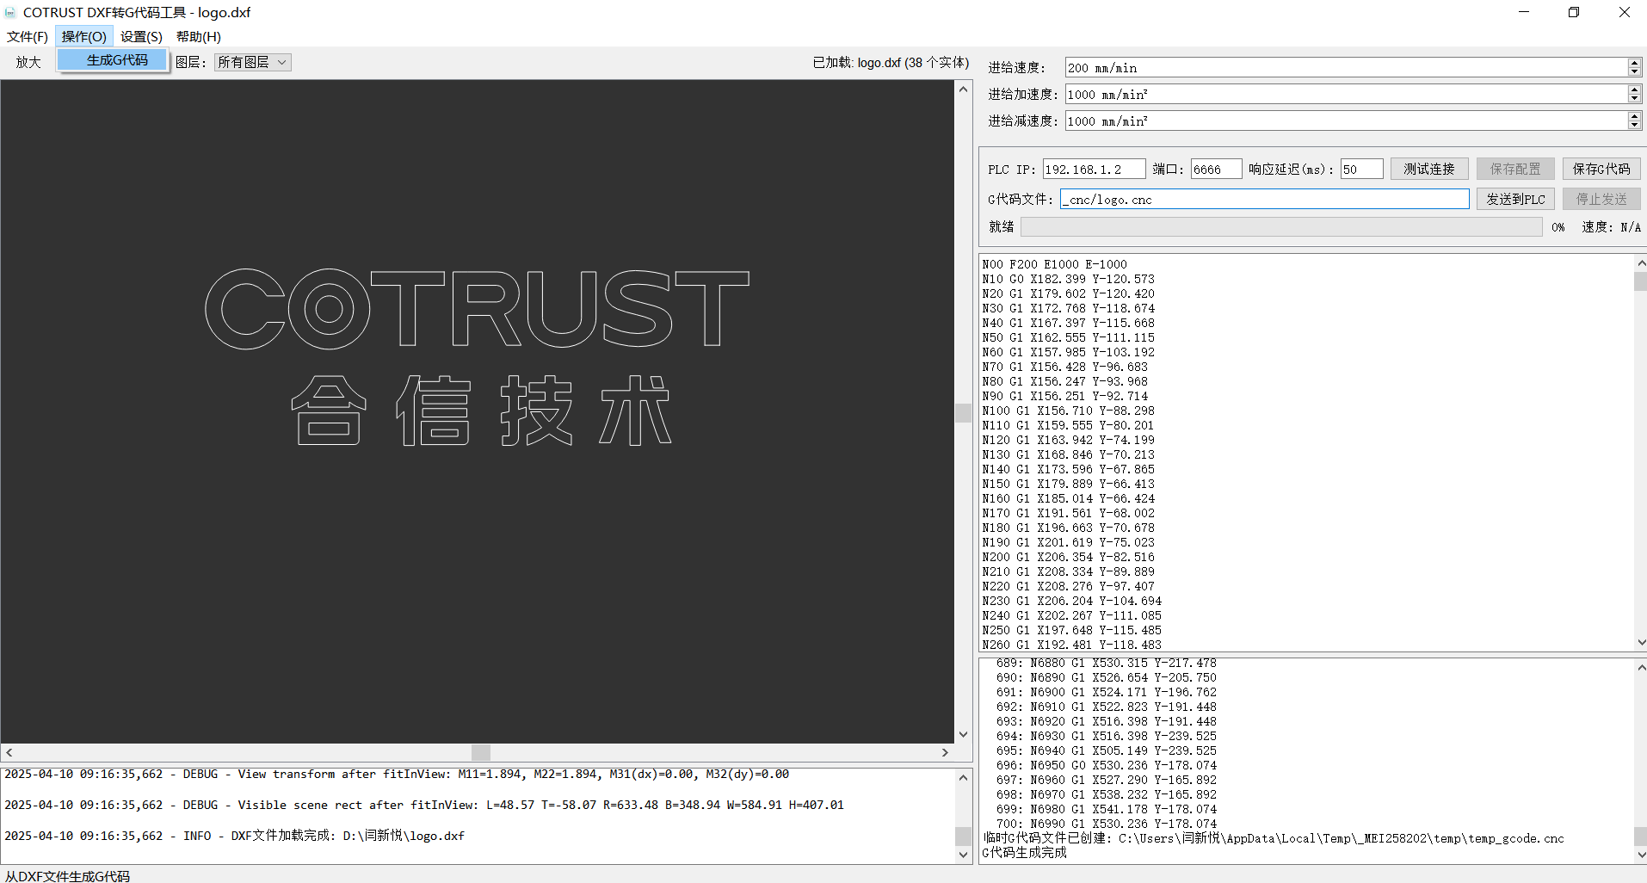Open the 帮助(H) menu

199,36
